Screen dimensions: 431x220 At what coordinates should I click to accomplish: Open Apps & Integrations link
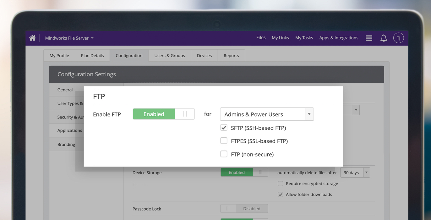pos(339,38)
